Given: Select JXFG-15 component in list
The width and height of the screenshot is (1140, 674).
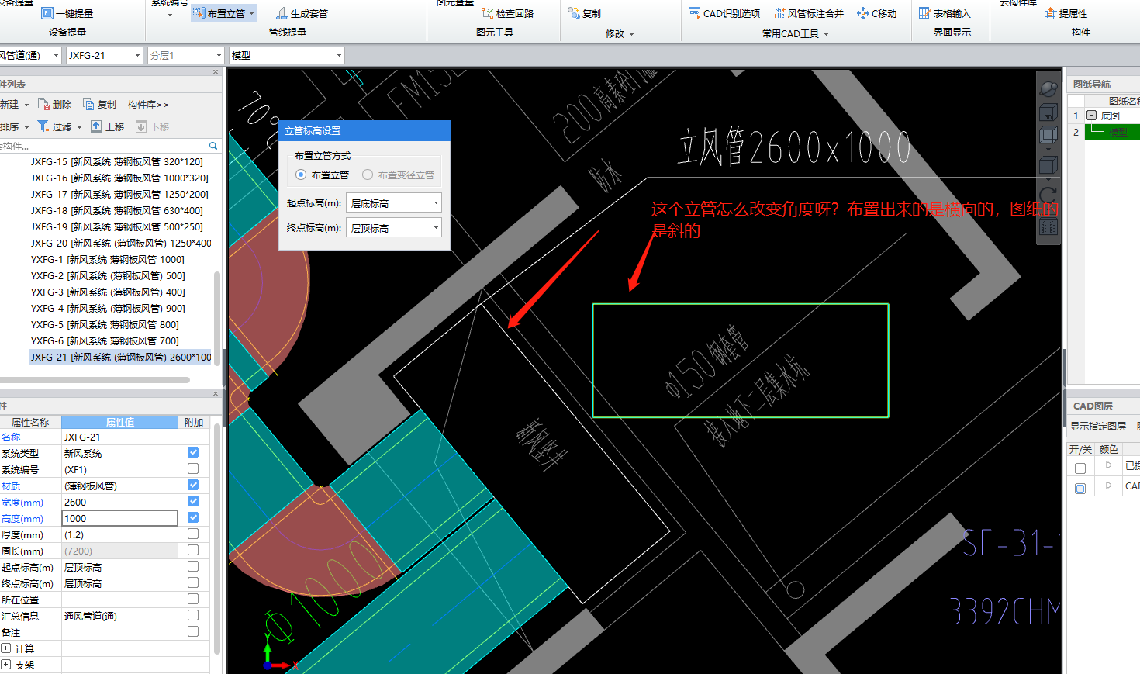Looking at the screenshot, I should pyautogui.click(x=117, y=161).
